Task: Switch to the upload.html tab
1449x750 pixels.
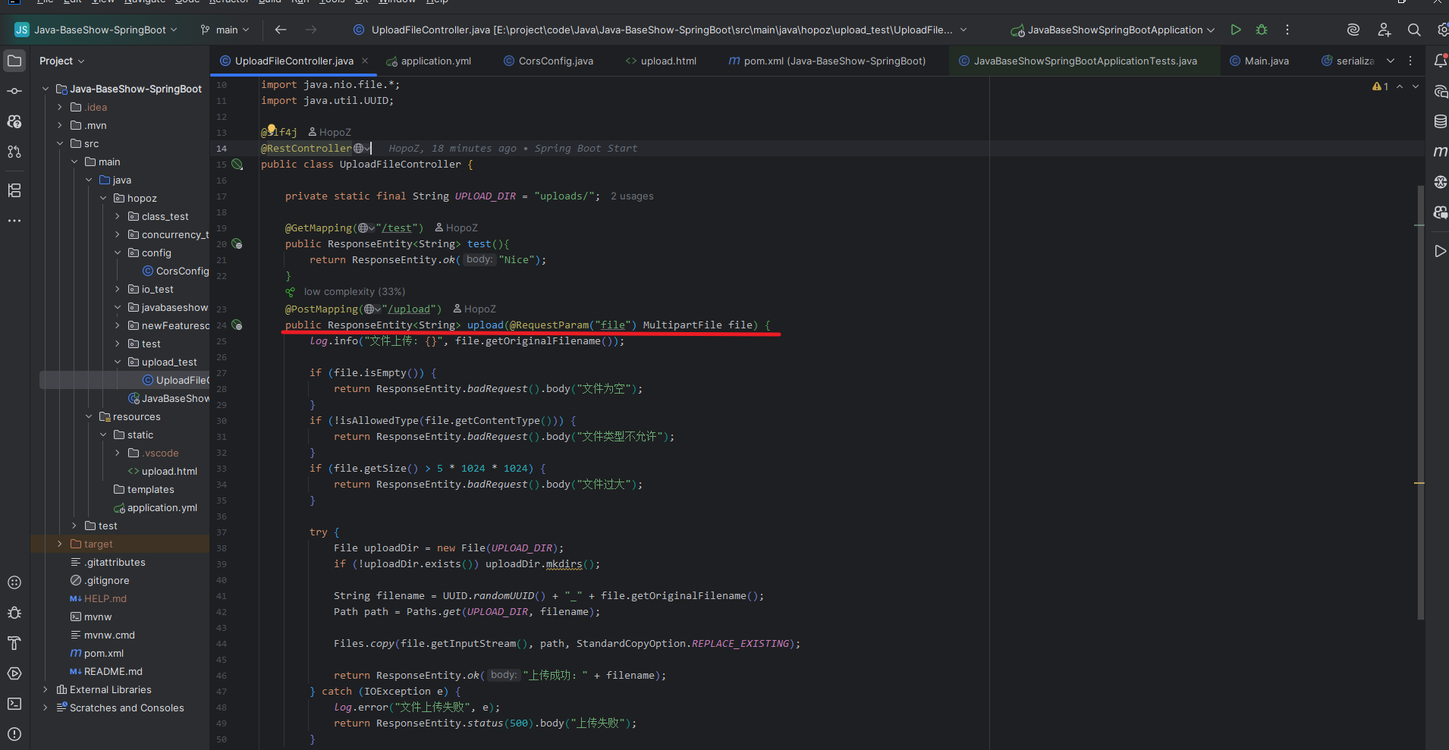Action: (x=661, y=61)
